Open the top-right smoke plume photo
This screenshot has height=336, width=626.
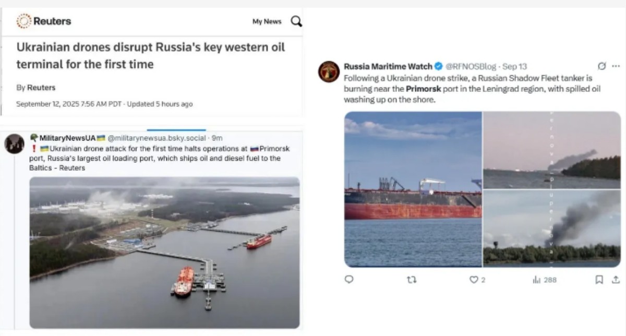[x=552, y=150]
